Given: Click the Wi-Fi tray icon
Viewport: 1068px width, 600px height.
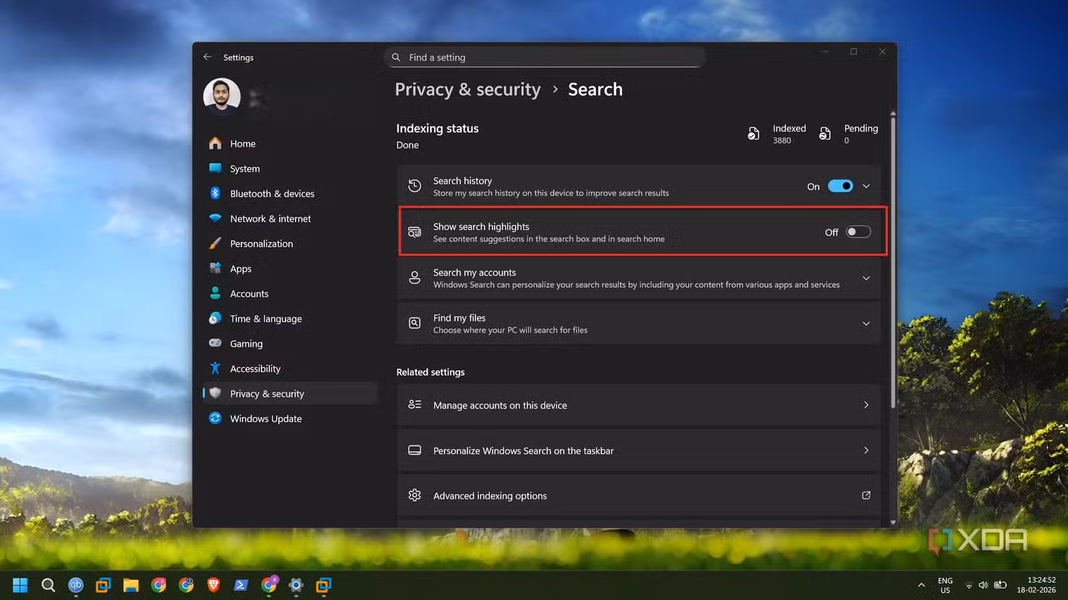Looking at the screenshot, I should [969, 585].
